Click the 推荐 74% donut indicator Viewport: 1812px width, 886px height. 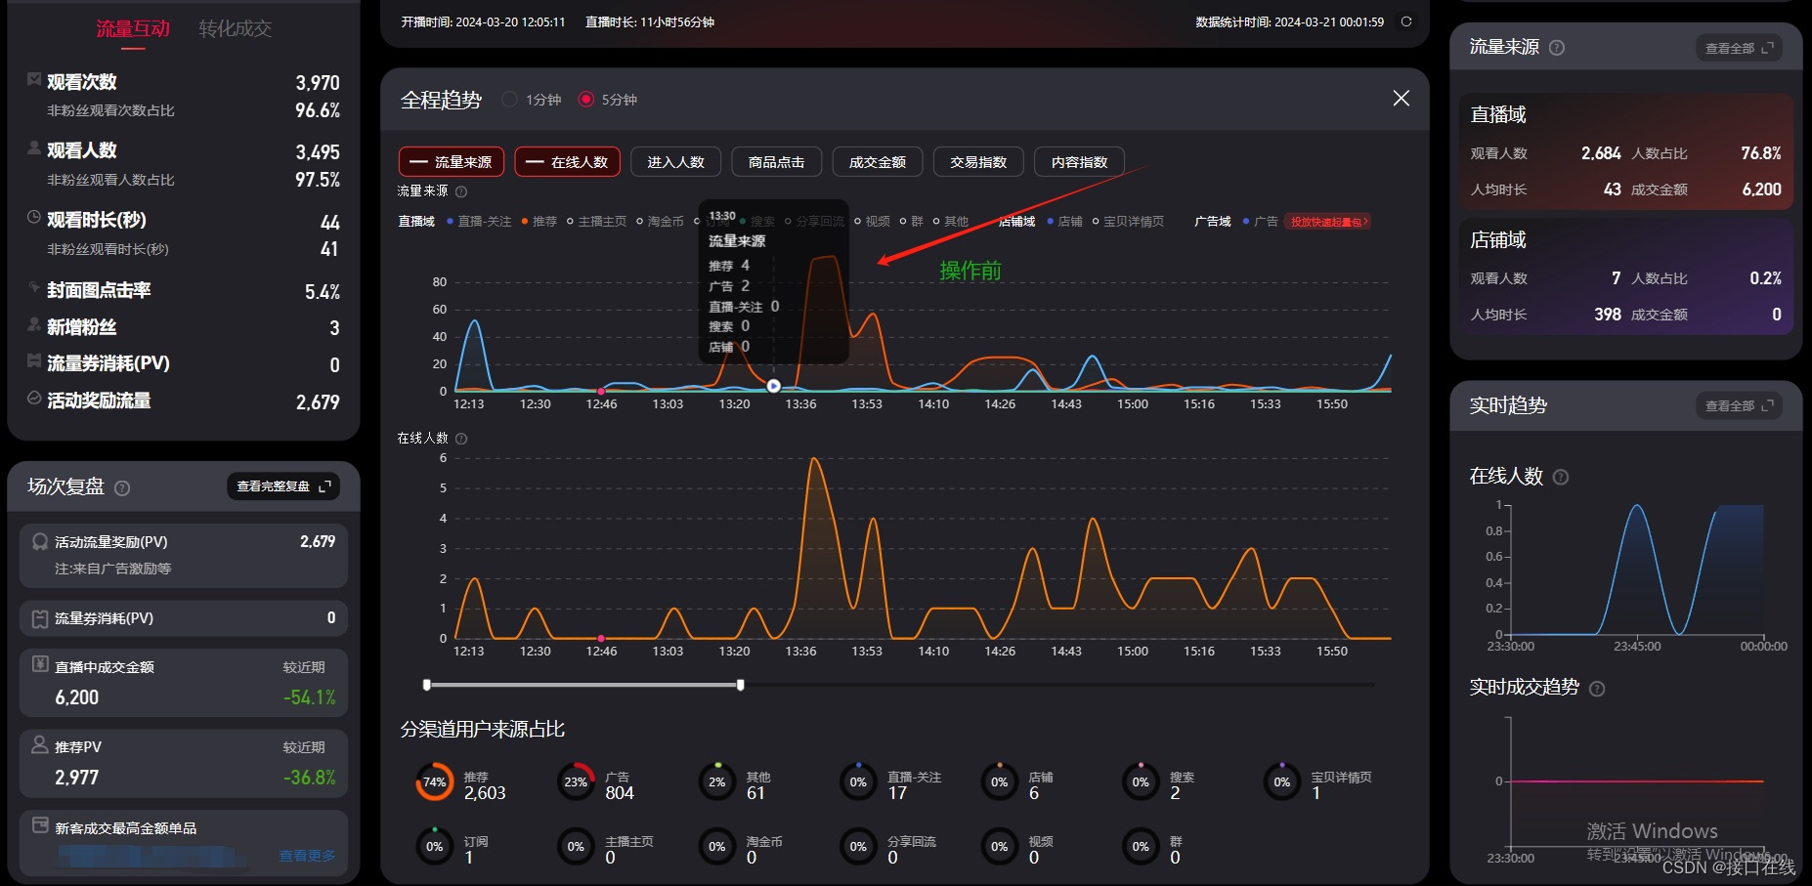click(x=434, y=781)
